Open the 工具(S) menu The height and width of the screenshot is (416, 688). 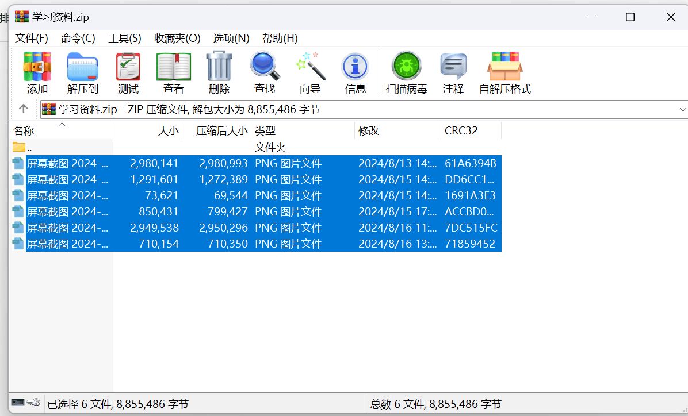click(x=125, y=38)
